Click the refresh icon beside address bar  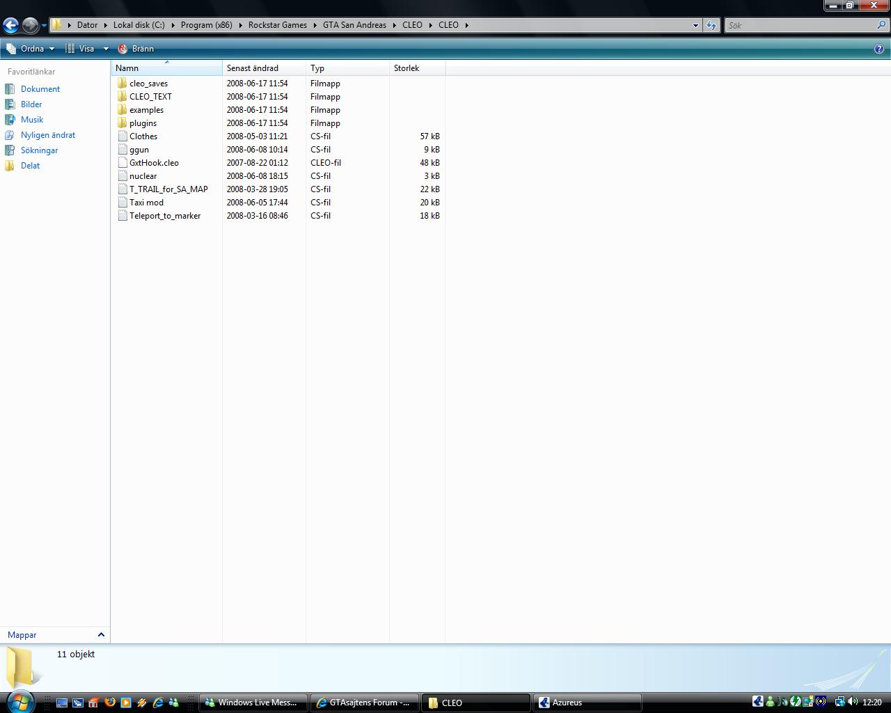coord(711,25)
